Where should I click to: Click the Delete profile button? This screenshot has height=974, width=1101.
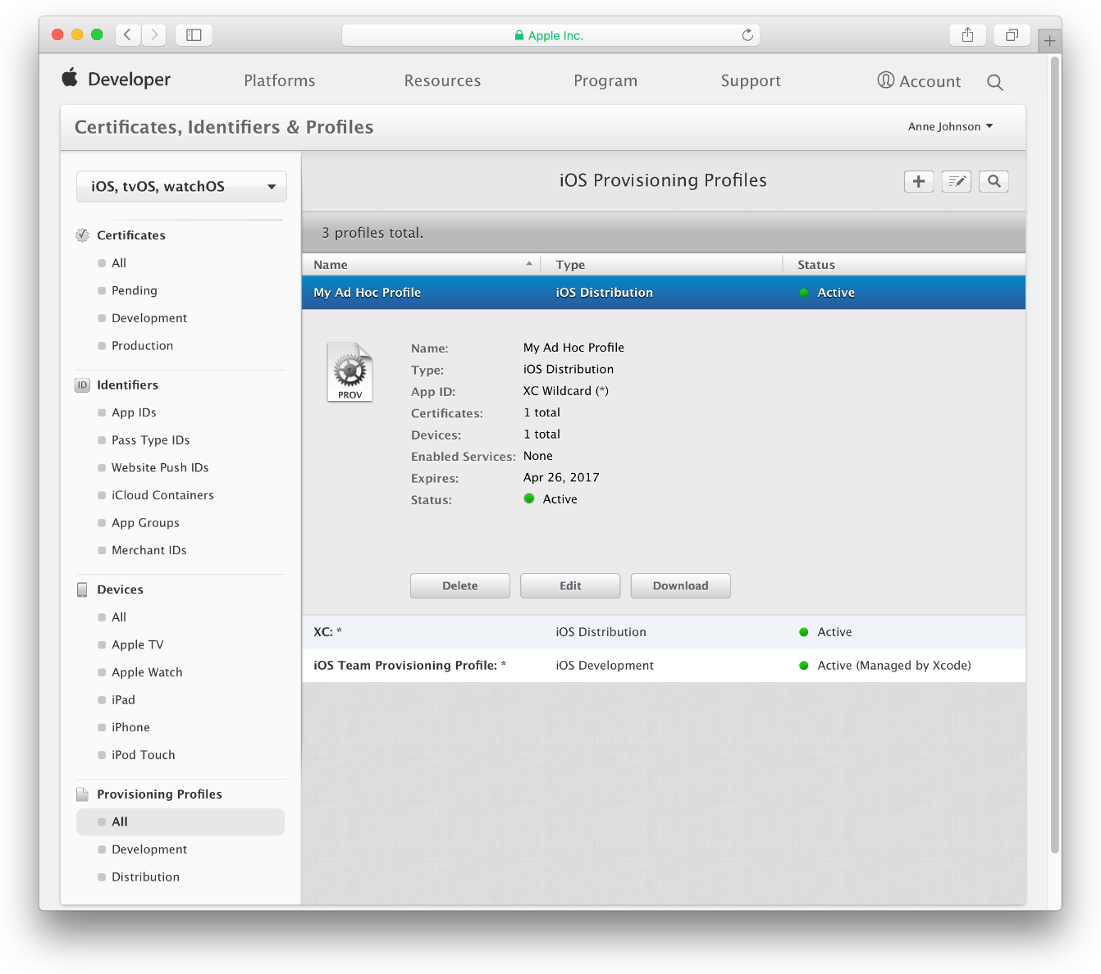pyautogui.click(x=460, y=585)
